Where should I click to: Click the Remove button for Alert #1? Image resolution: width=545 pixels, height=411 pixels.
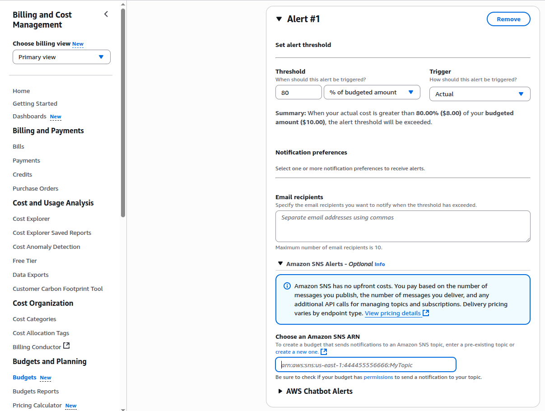[x=508, y=19]
